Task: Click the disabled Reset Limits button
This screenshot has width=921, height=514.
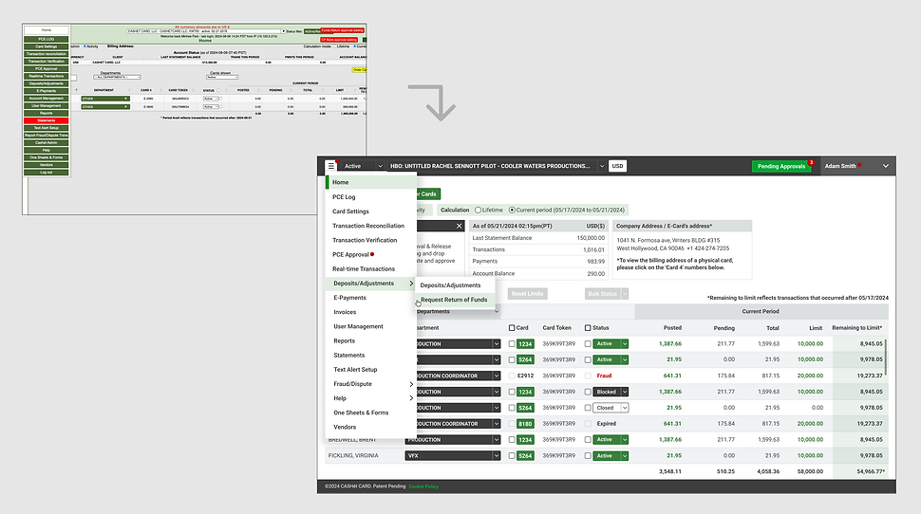Action: (528, 293)
